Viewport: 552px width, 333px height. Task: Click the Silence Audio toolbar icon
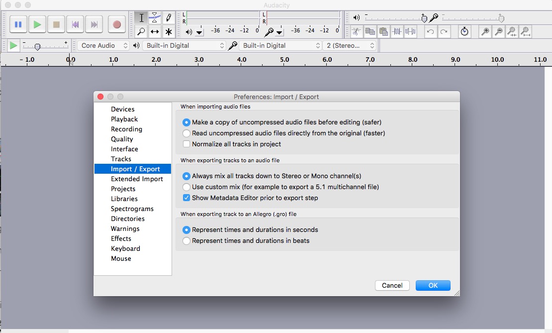tap(410, 32)
